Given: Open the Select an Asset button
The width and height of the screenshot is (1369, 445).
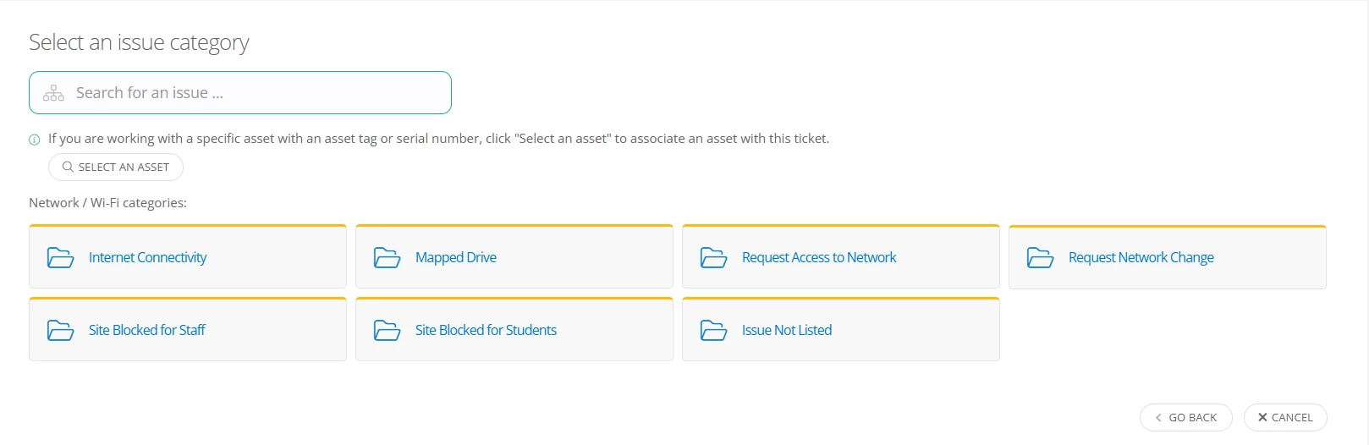Looking at the screenshot, I should click(116, 167).
